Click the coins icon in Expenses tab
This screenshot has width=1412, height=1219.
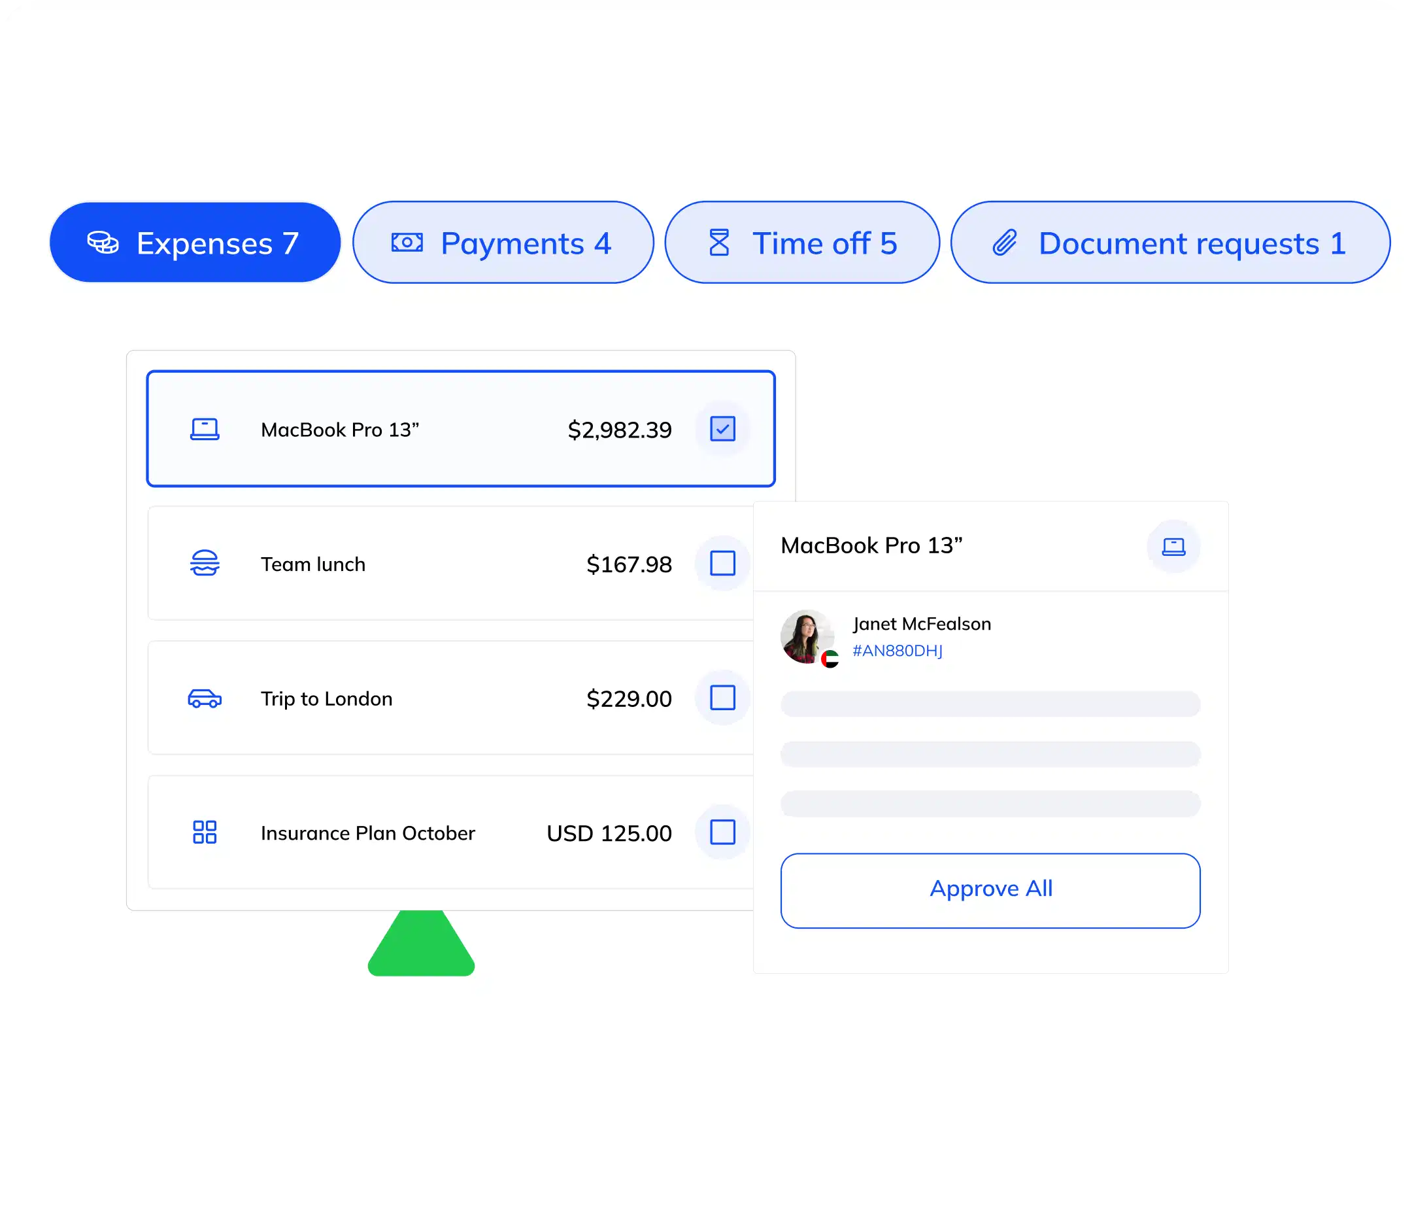point(103,243)
